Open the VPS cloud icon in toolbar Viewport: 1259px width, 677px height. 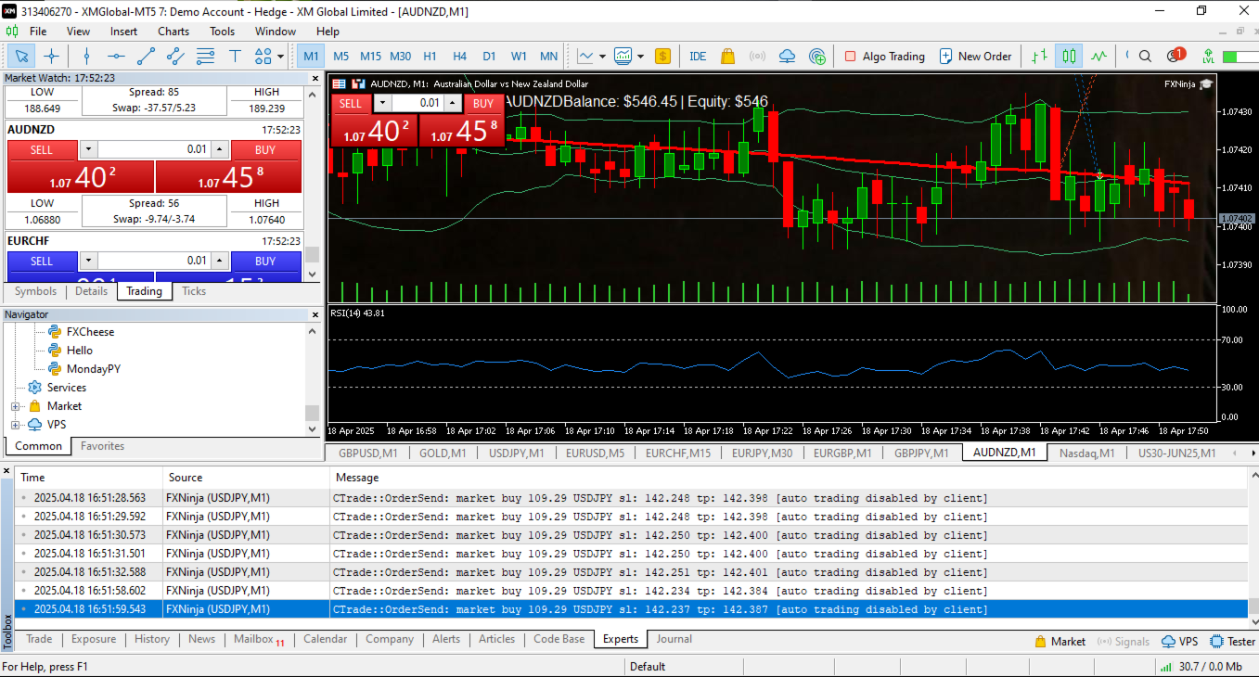(x=787, y=56)
